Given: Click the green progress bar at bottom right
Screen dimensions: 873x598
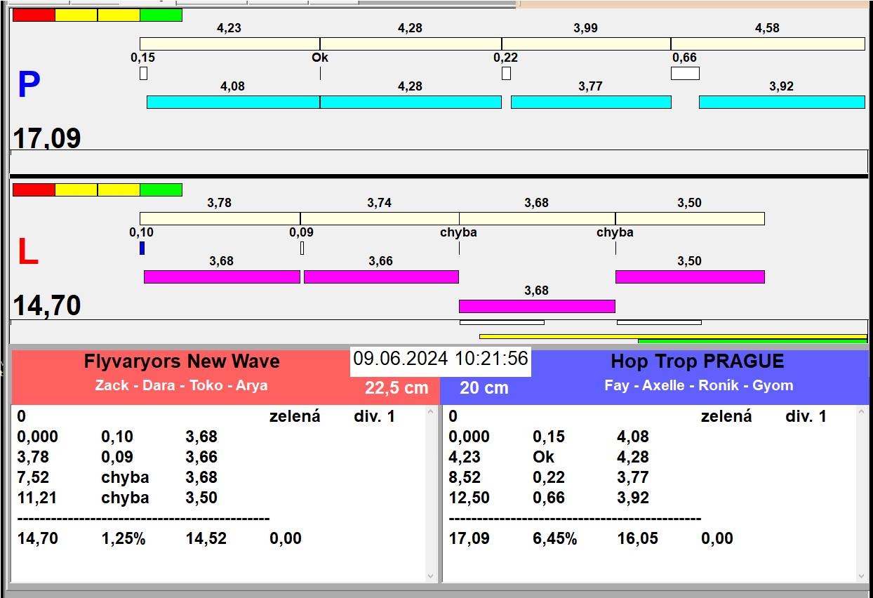Looking at the screenshot, I should point(752,341).
